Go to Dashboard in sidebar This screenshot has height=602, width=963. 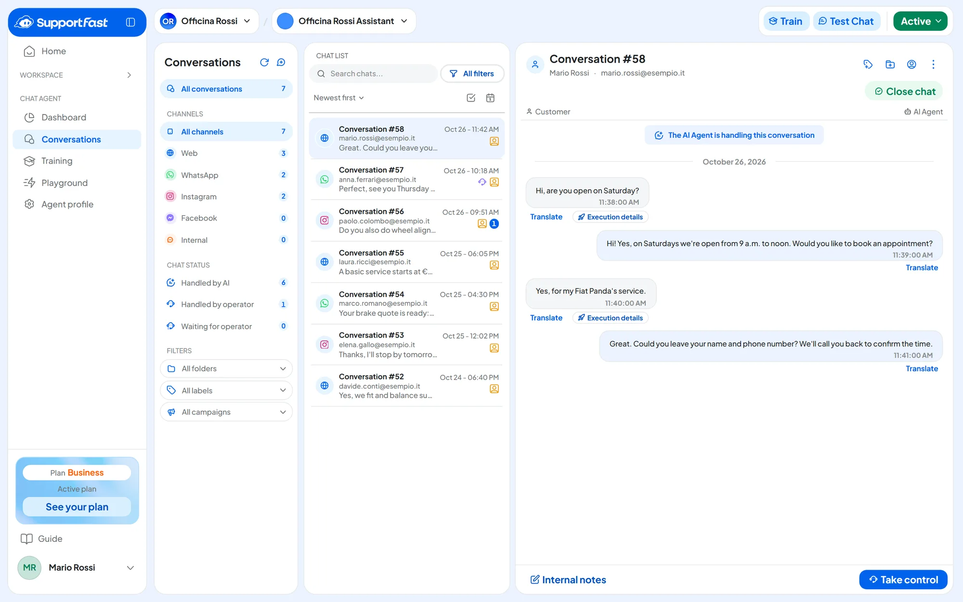coord(77,118)
